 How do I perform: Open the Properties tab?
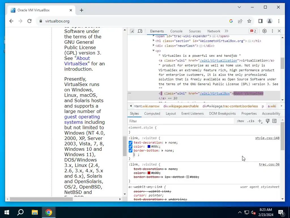tap(249, 114)
